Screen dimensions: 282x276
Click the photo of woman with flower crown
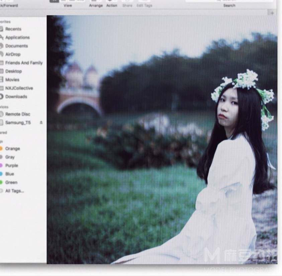point(162,140)
